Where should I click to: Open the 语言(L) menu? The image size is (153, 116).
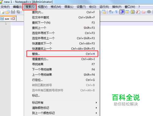coord(69,7)
